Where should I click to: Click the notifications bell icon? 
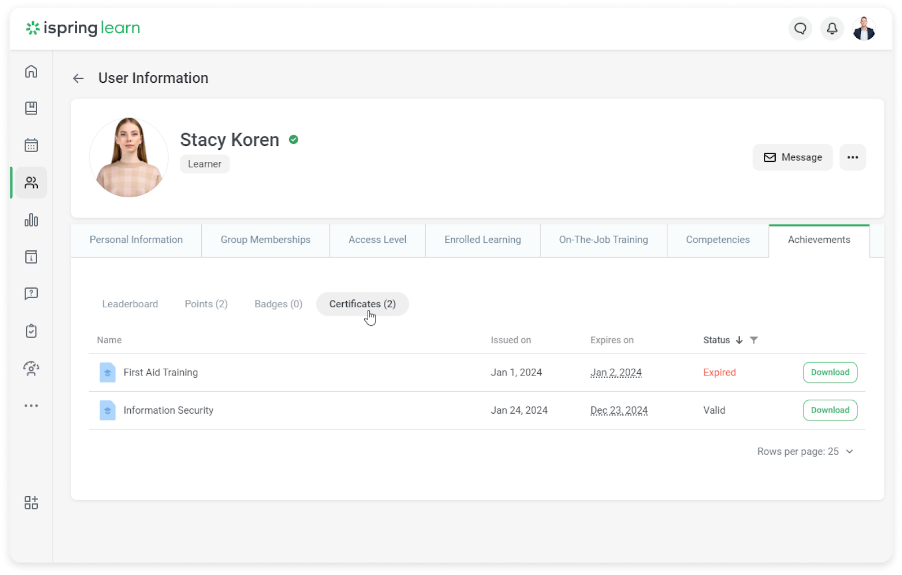point(832,29)
